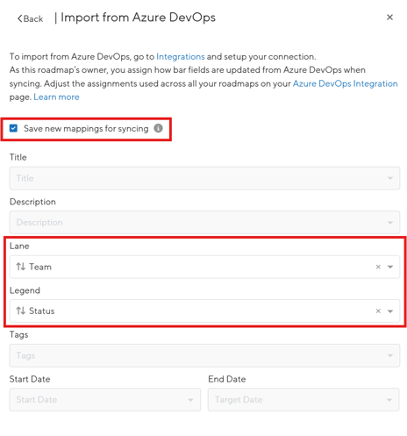The height and width of the screenshot is (436, 407).
Task: Open the Tags field dropdown
Action: point(204,355)
